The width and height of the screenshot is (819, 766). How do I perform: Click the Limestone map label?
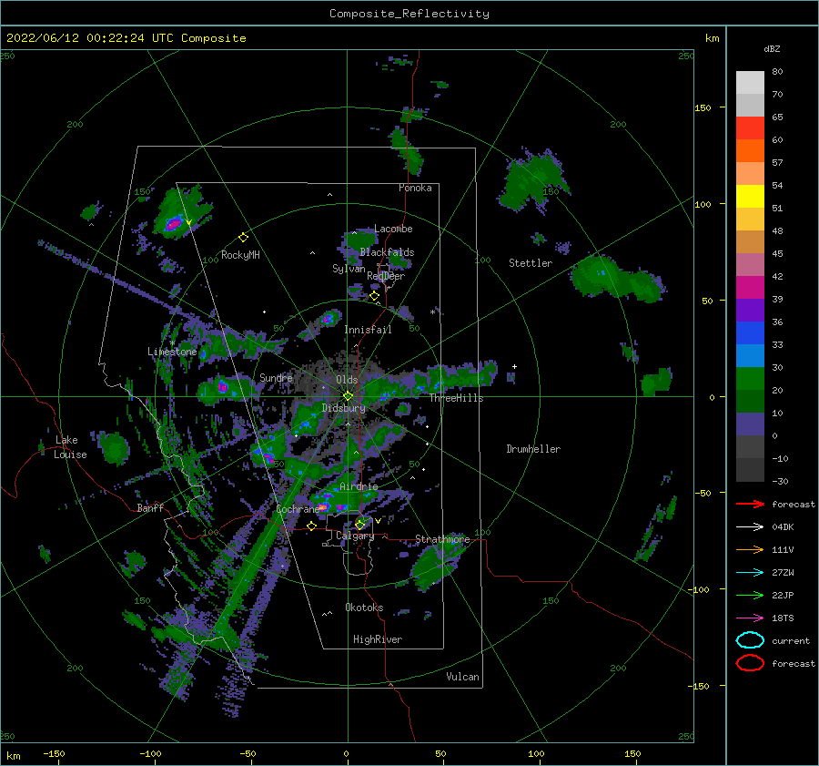172,352
